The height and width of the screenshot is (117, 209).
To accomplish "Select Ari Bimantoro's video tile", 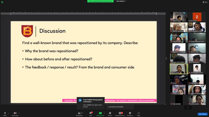I will coord(197,58).
